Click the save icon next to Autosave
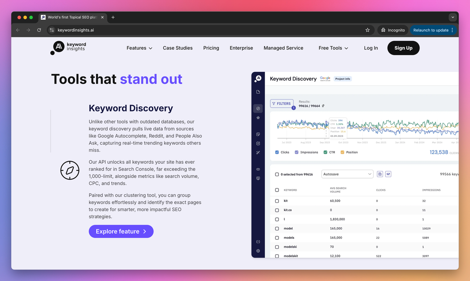 [380, 174]
